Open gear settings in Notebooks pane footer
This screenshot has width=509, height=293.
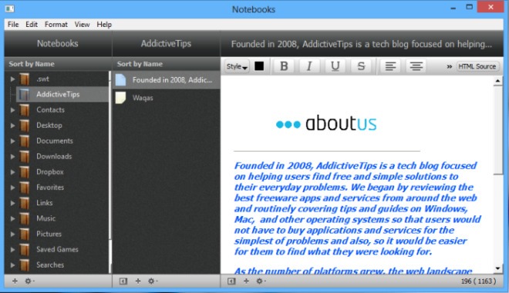pyautogui.click(x=29, y=281)
